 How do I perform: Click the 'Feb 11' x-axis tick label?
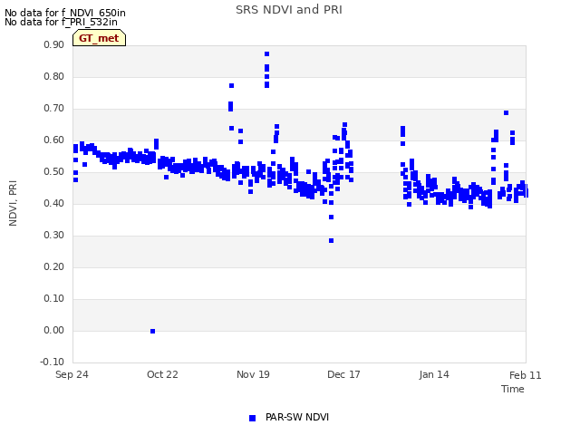[526, 375]
